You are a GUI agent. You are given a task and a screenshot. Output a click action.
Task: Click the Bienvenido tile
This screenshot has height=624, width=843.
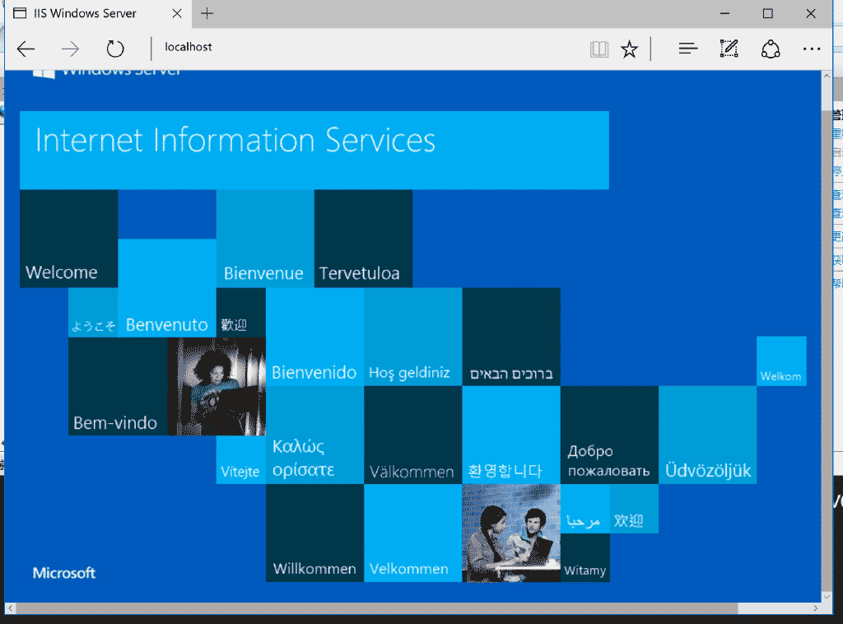pos(314,337)
